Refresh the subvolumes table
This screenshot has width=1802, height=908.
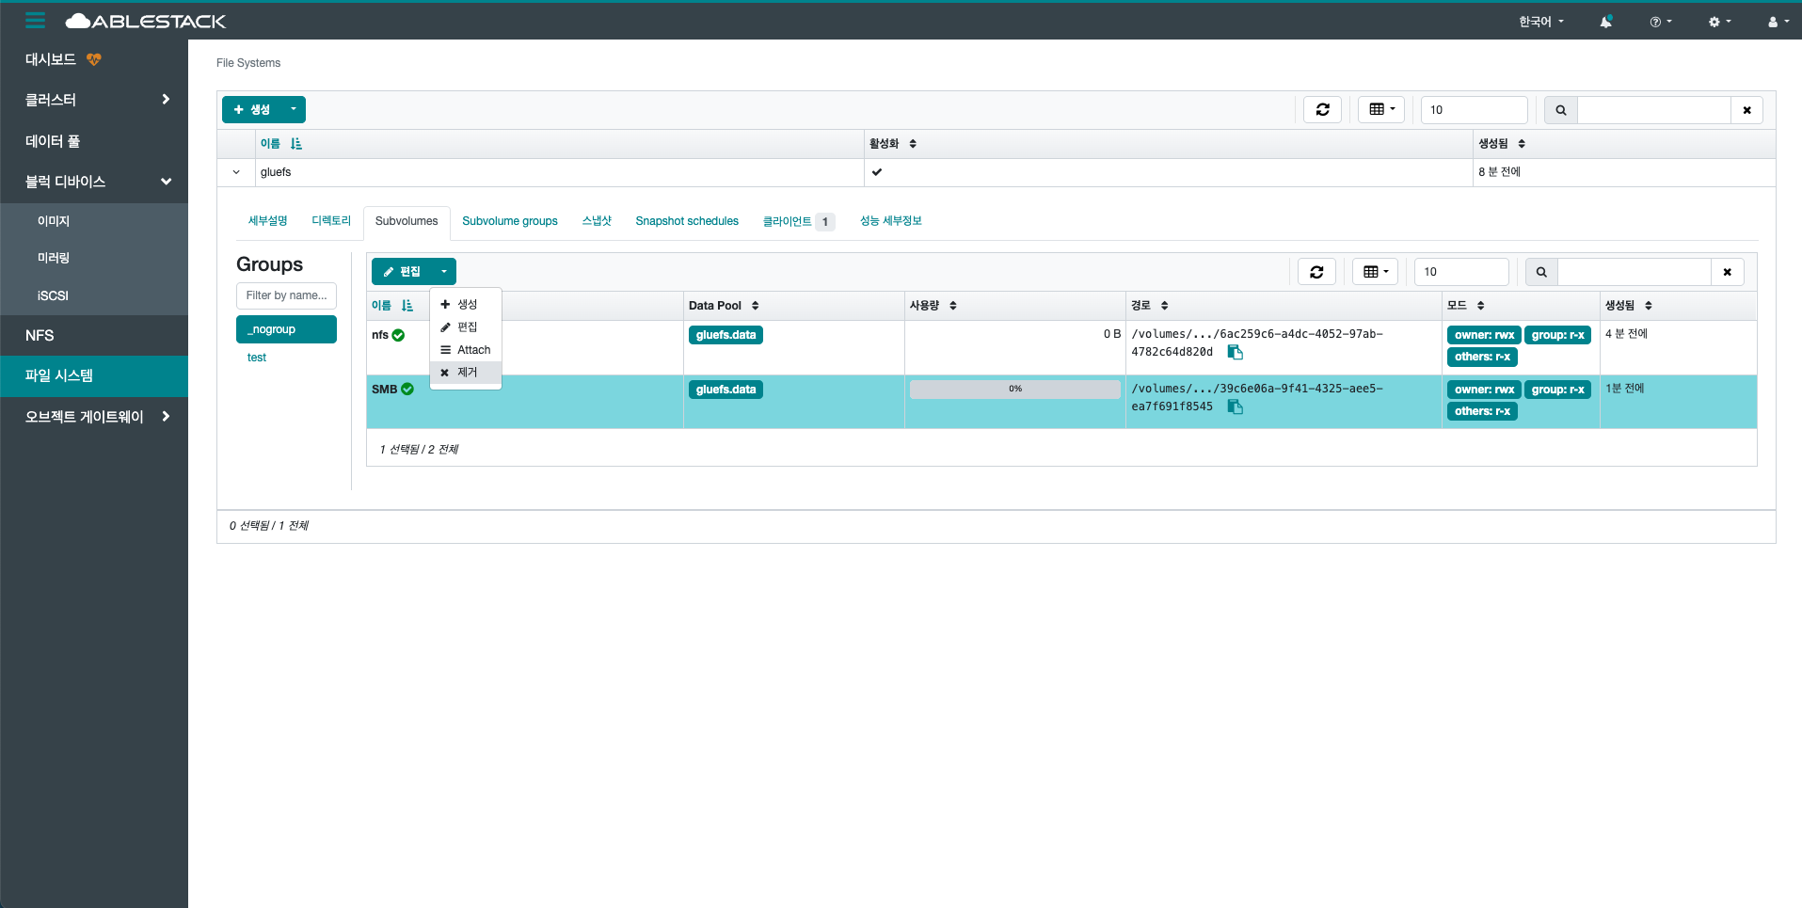(x=1316, y=272)
